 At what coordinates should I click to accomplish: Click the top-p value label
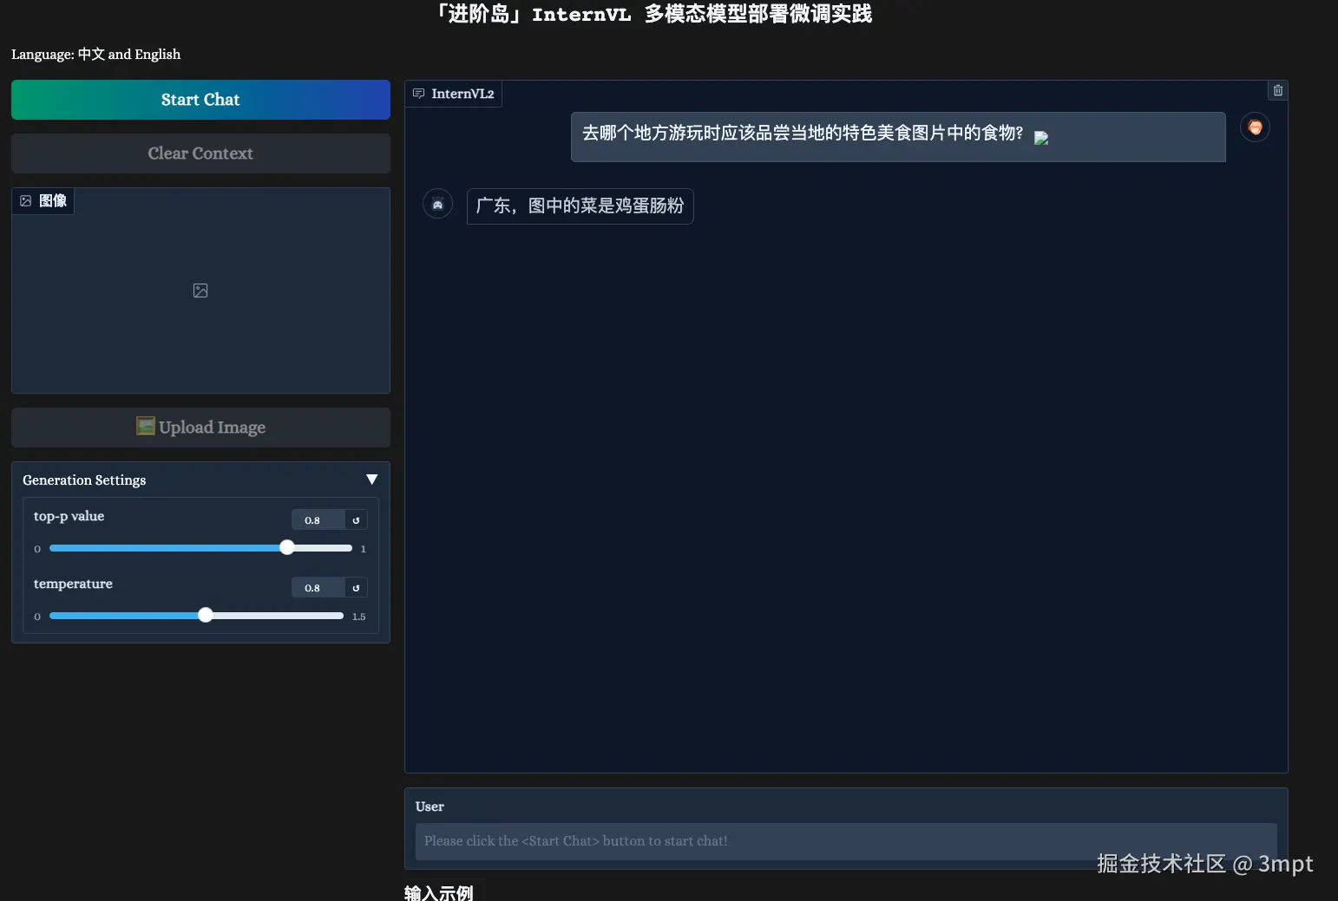point(69,516)
